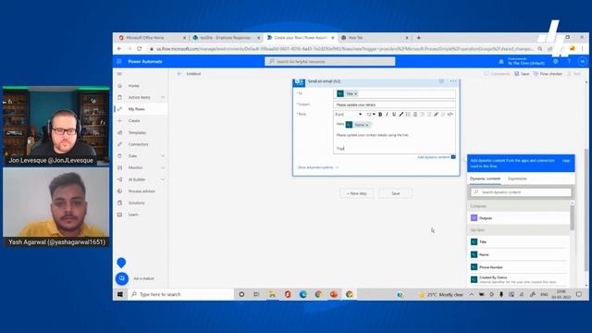Open the help question mark icon

click(x=569, y=62)
